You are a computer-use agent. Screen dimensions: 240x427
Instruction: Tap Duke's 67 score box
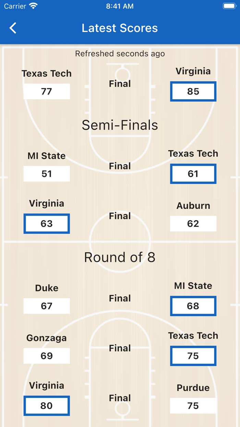click(47, 306)
